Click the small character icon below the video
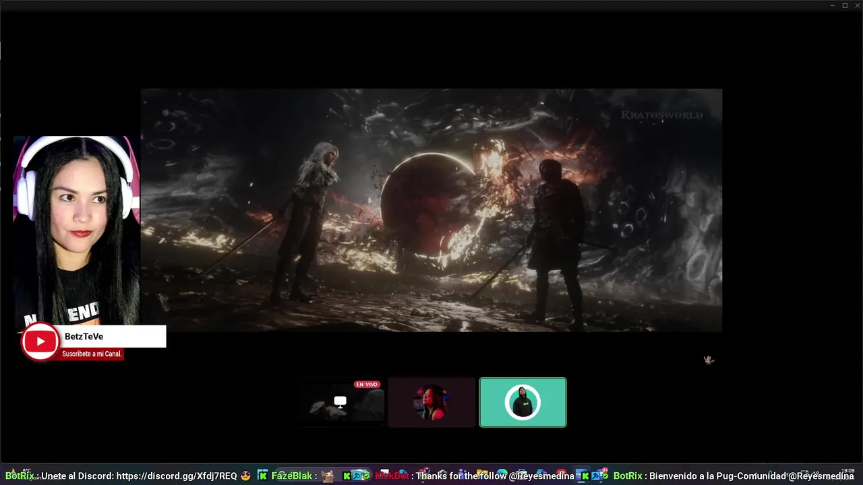This screenshot has height=485, width=863. click(x=709, y=360)
